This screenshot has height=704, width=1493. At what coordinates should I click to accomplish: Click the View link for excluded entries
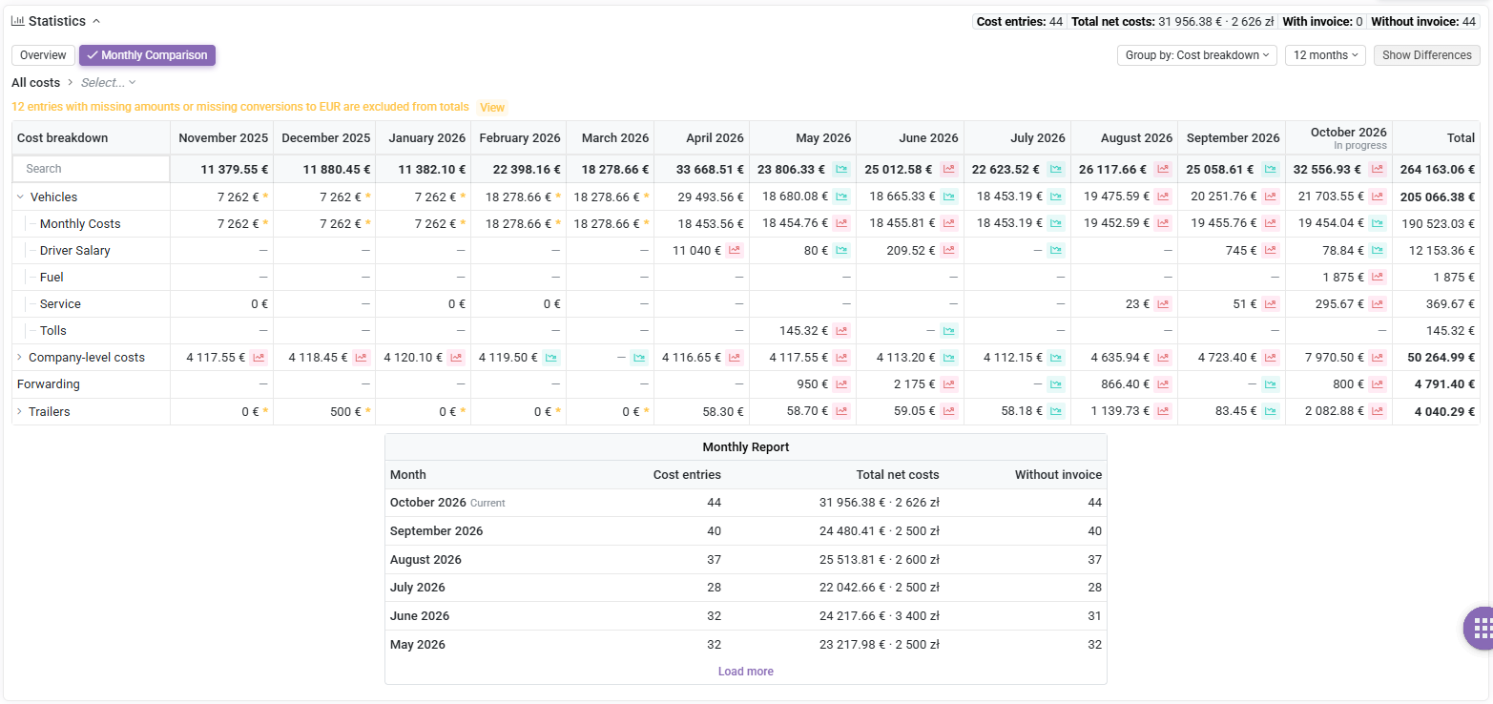[x=492, y=108]
